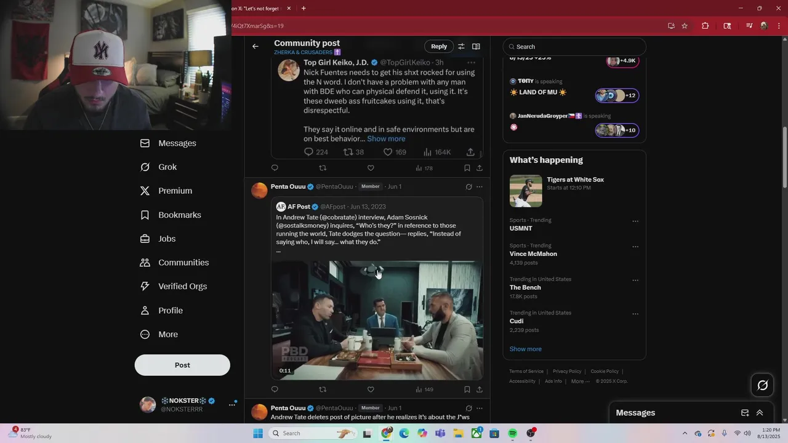Image resolution: width=788 pixels, height=443 pixels.
Task: Click Grok icon on Penta Ouuu's AF Post quote
Action: pos(468,186)
